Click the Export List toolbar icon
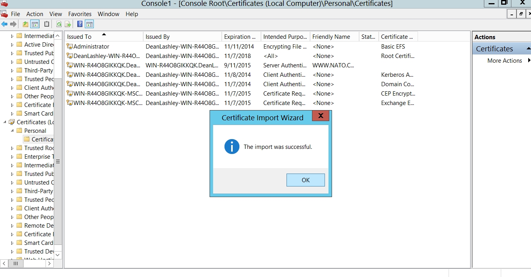Image resolution: width=531 pixels, height=277 pixels. click(x=68, y=24)
